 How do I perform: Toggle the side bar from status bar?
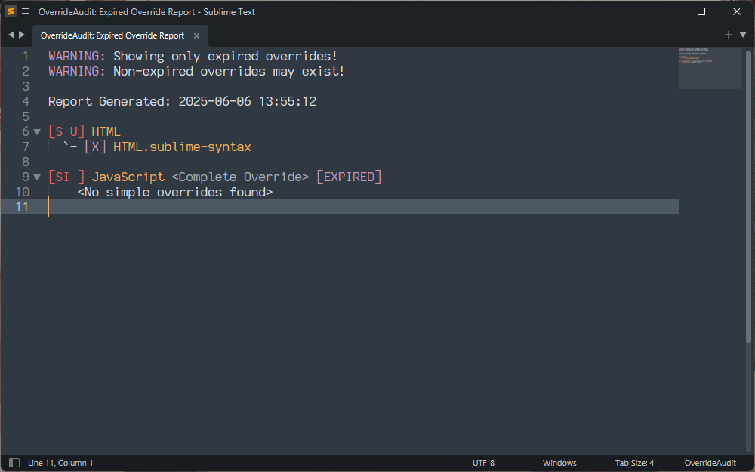click(x=14, y=463)
